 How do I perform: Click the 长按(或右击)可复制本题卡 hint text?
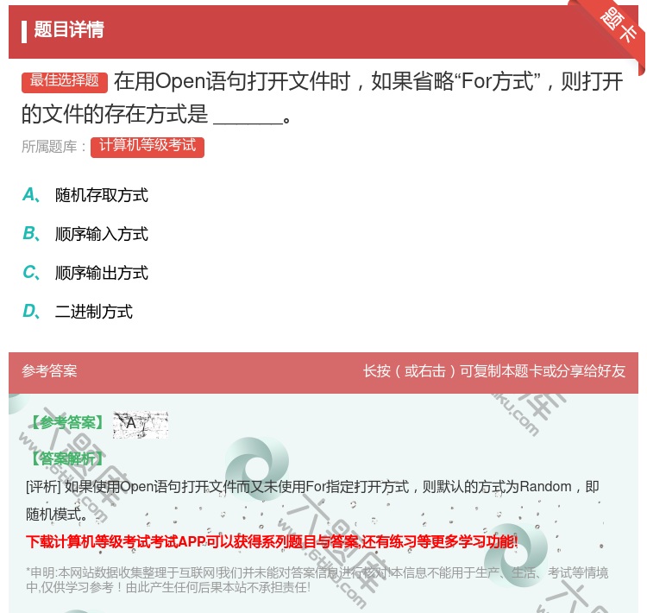(494, 371)
